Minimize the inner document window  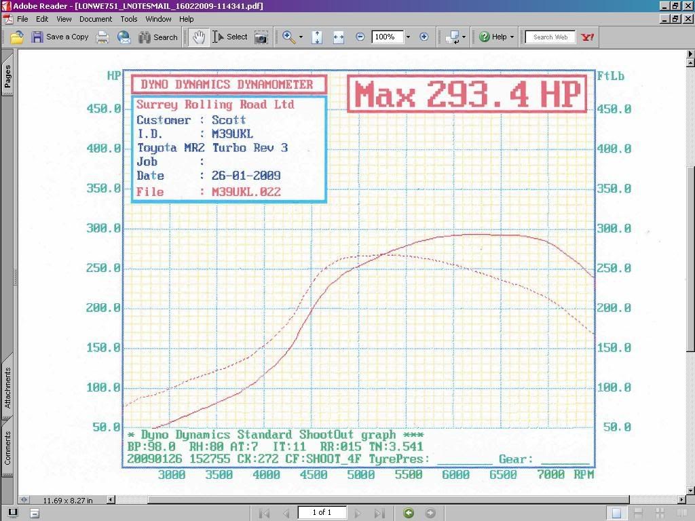coord(665,19)
